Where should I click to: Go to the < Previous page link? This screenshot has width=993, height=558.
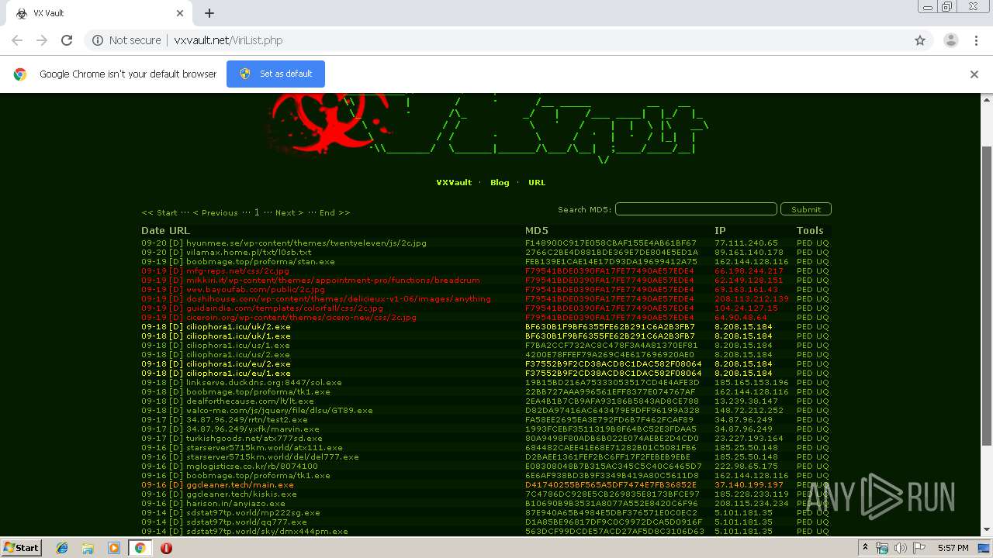pyautogui.click(x=215, y=212)
